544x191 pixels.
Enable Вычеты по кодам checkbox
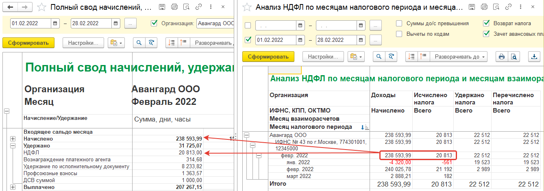[x=399, y=34]
